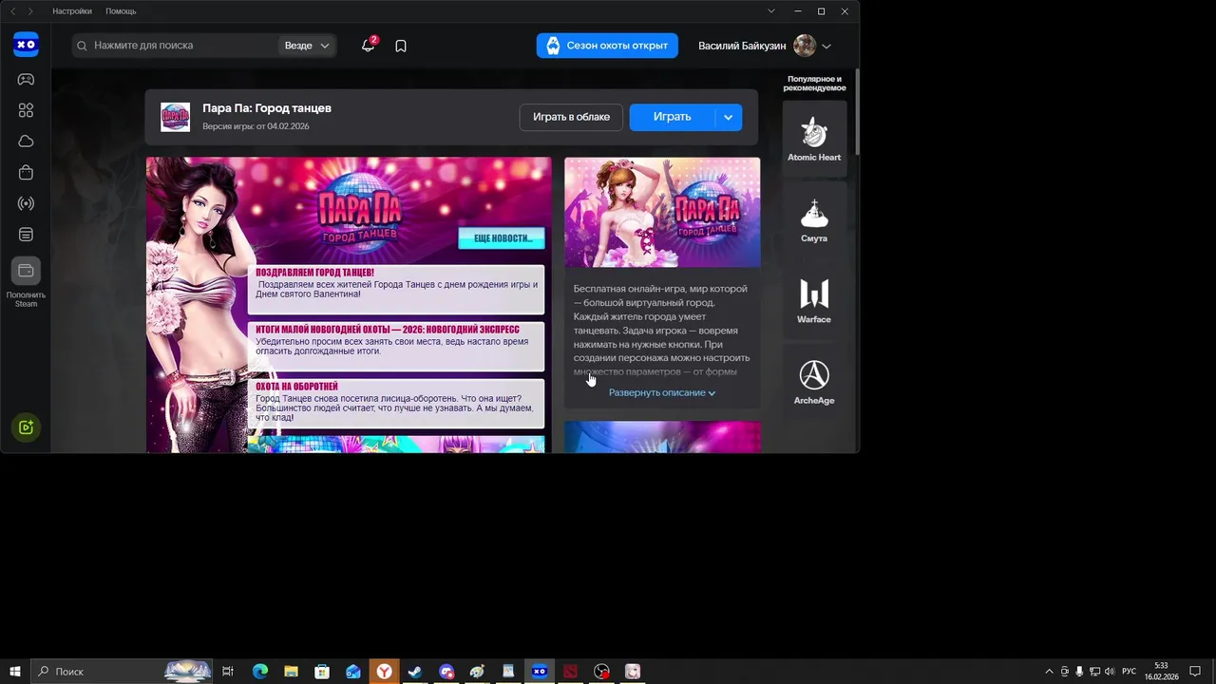Open the VK Play home logo
1216x684 pixels.
click(26, 45)
